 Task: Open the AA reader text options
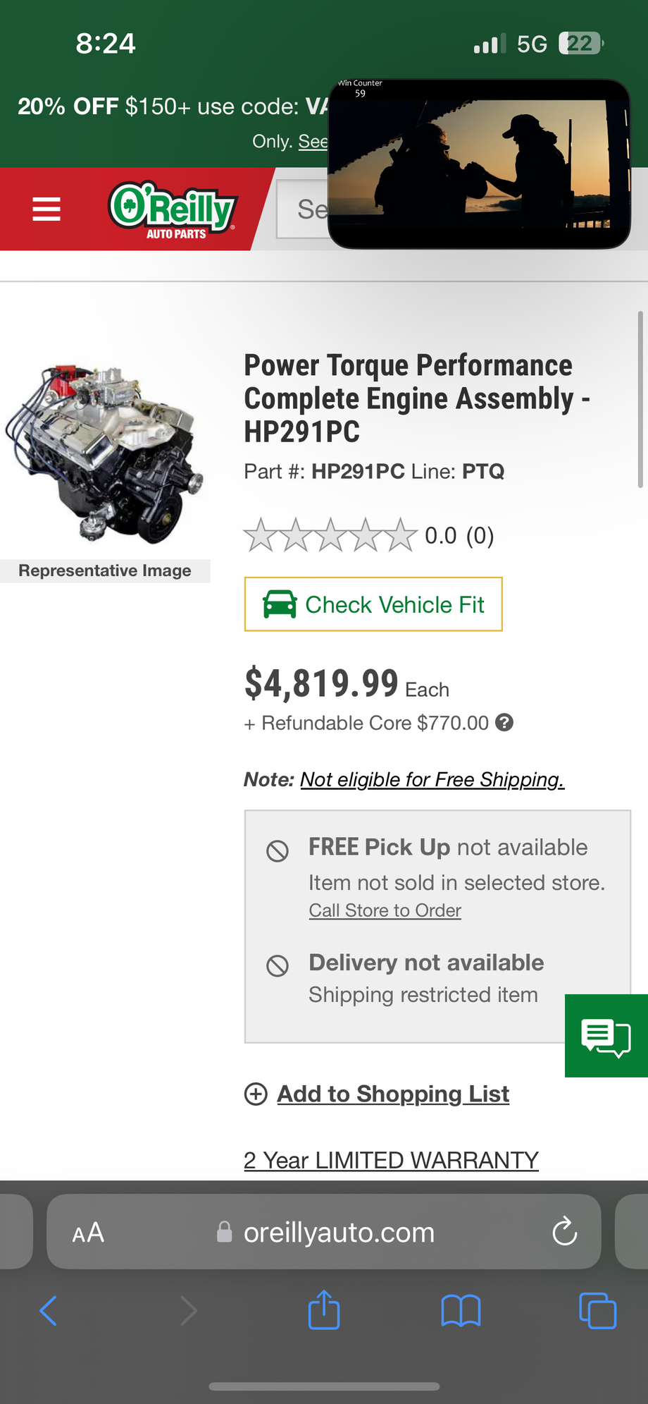tap(89, 1233)
